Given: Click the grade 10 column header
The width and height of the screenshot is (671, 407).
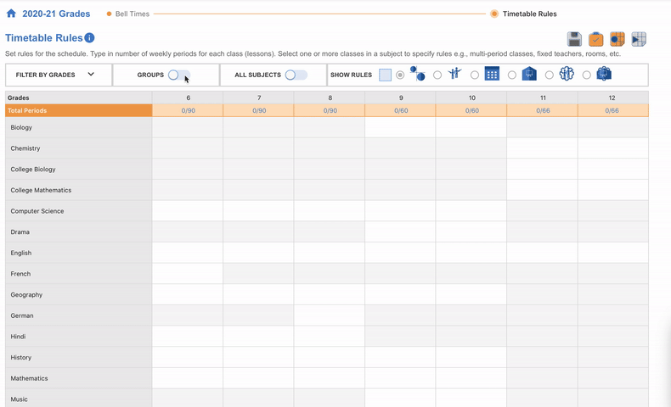Looking at the screenshot, I should (471, 98).
